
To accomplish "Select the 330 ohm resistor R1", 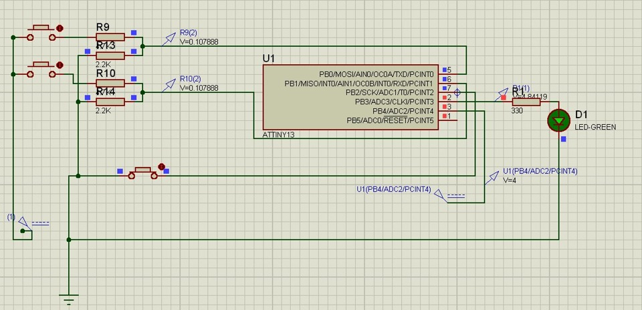I will click(526, 102).
